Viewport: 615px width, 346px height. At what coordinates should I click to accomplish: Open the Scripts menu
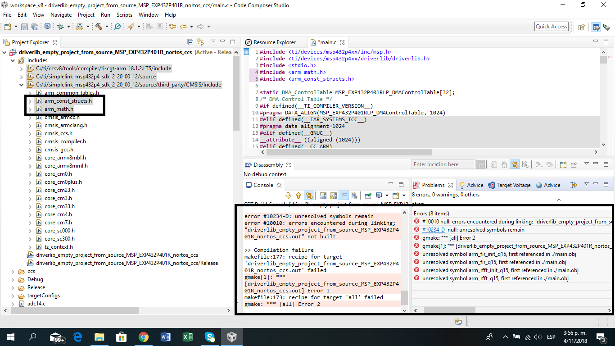124,15
